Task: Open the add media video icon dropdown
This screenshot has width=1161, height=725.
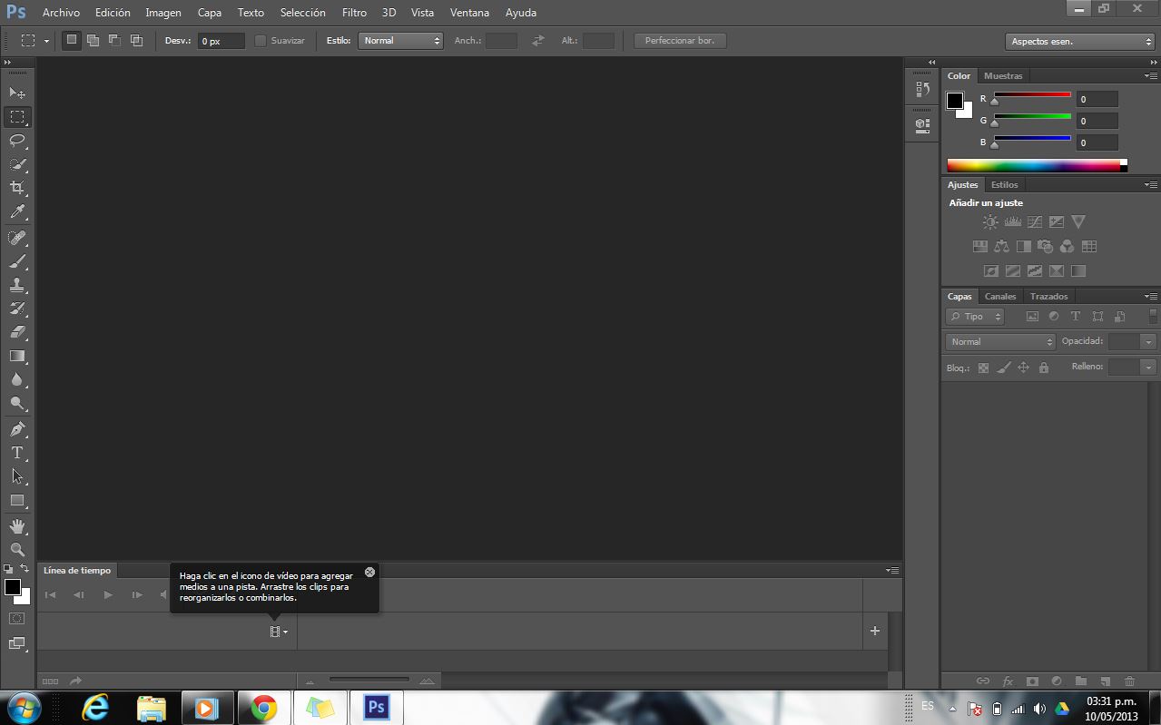Action: coord(279,632)
